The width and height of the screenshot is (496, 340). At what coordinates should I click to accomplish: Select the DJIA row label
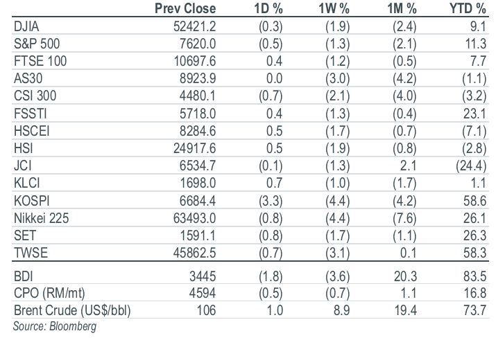(26, 26)
